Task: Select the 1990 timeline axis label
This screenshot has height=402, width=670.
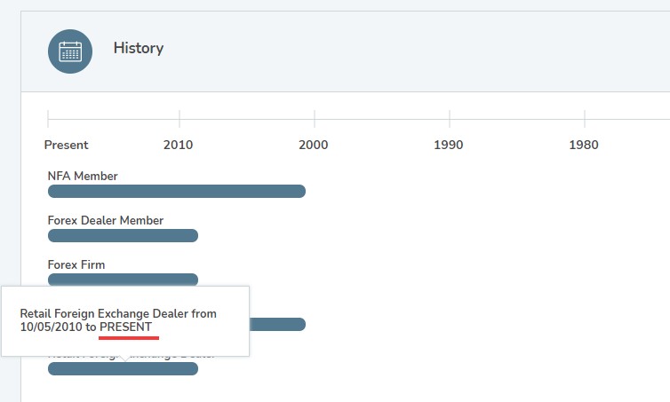Action: click(x=448, y=145)
